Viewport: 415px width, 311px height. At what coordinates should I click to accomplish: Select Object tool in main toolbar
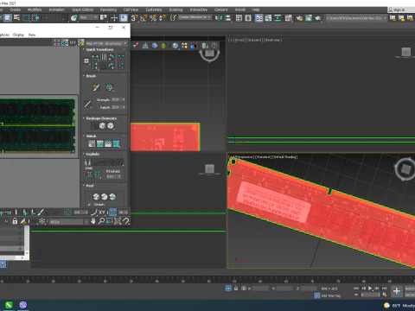coord(8,18)
